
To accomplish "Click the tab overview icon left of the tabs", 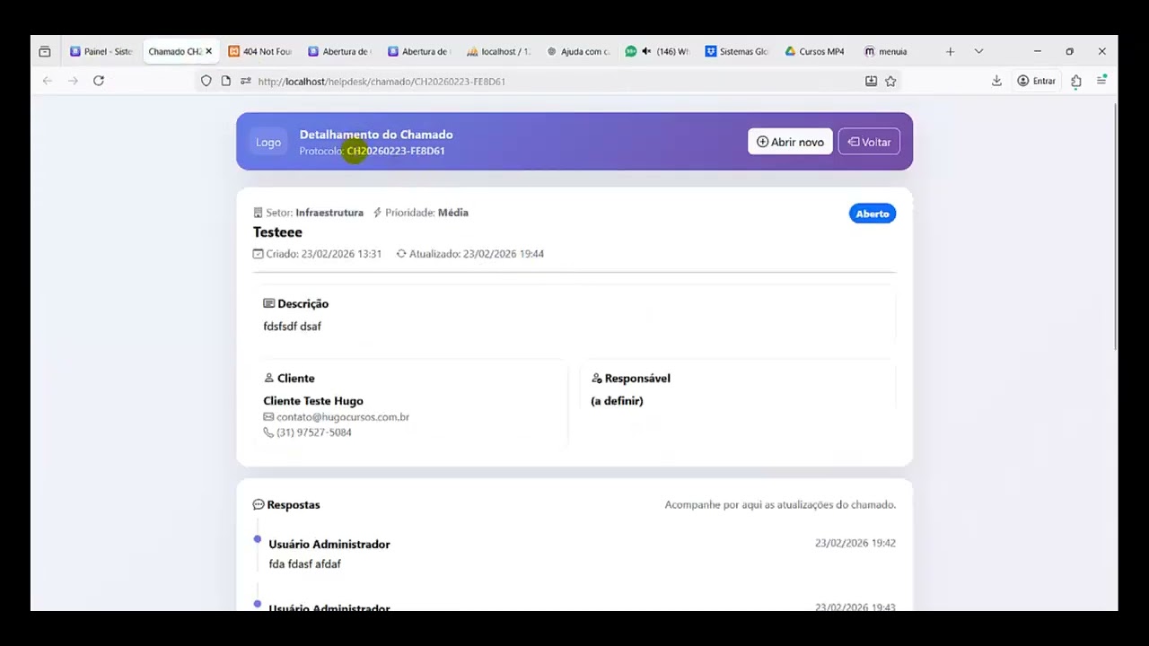I will pyautogui.click(x=45, y=52).
